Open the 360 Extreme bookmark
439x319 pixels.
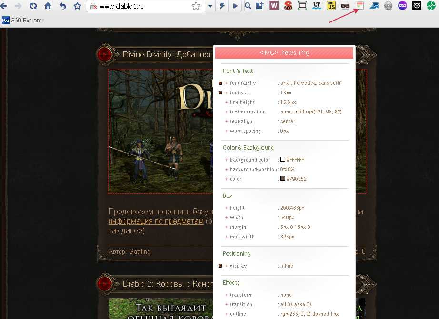click(23, 20)
